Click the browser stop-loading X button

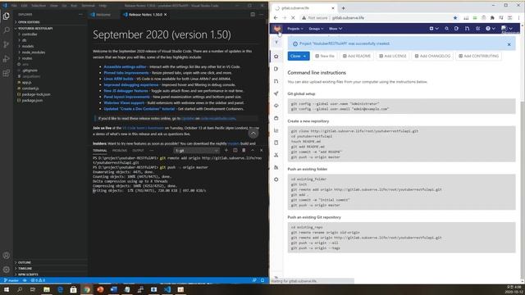pyautogui.click(x=293, y=18)
